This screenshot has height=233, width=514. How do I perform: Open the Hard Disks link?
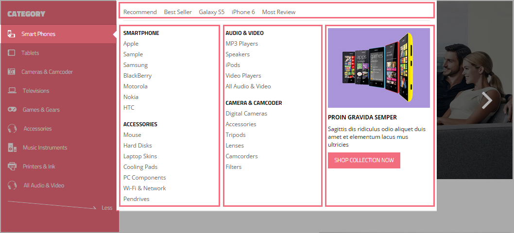click(x=137, y=146)
